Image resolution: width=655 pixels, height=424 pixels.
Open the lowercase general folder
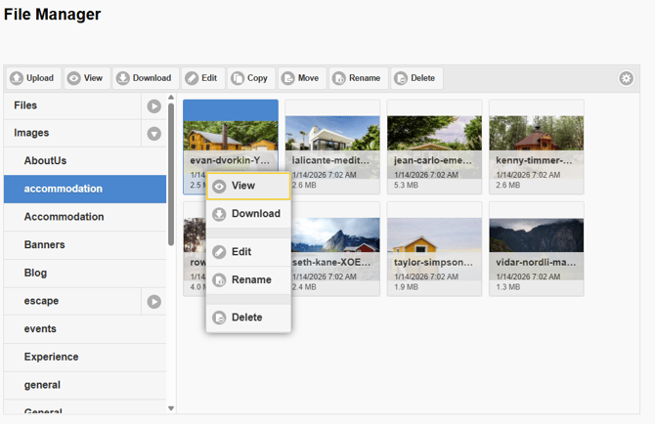pos(85,385)
